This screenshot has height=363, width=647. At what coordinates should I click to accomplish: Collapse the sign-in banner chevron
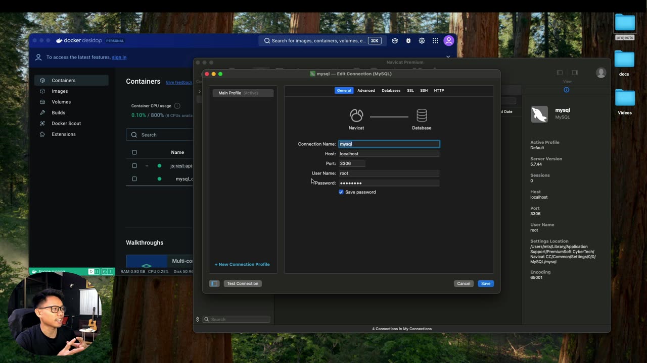tap(448, 57)
